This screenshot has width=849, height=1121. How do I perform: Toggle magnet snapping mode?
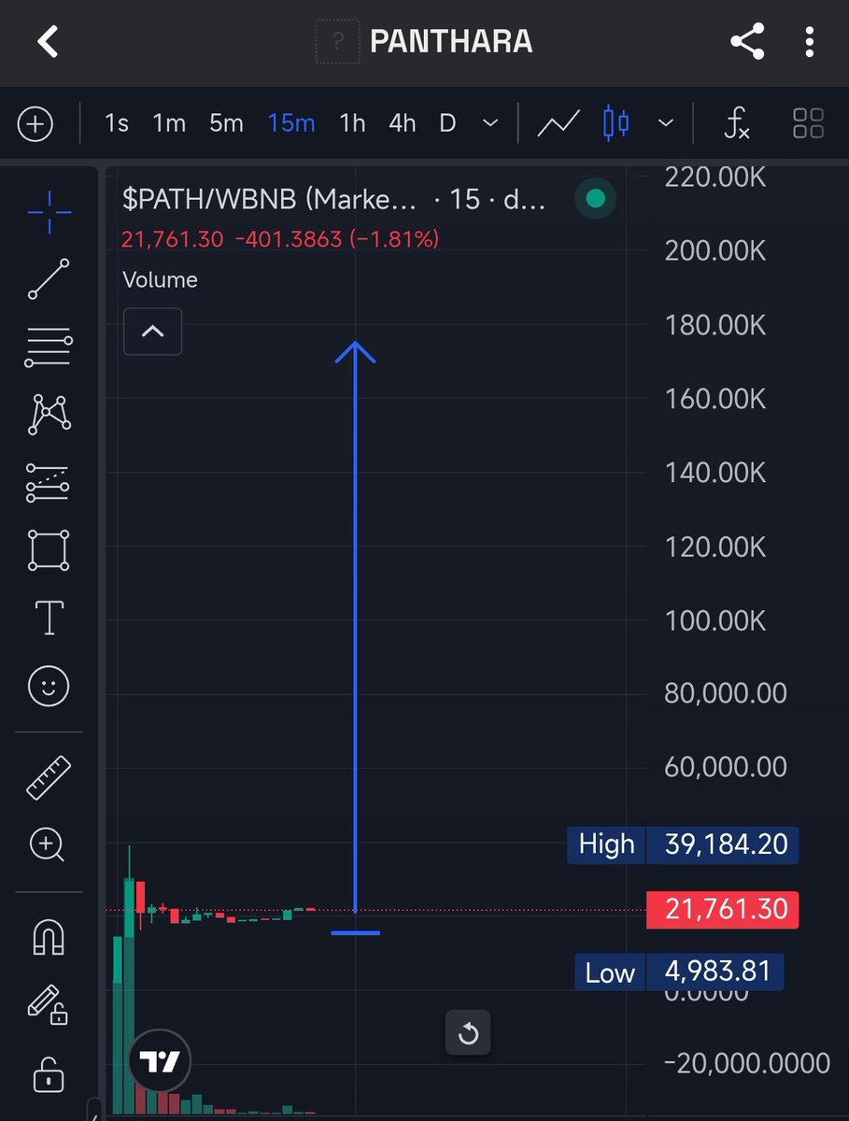tap(49, 936)
